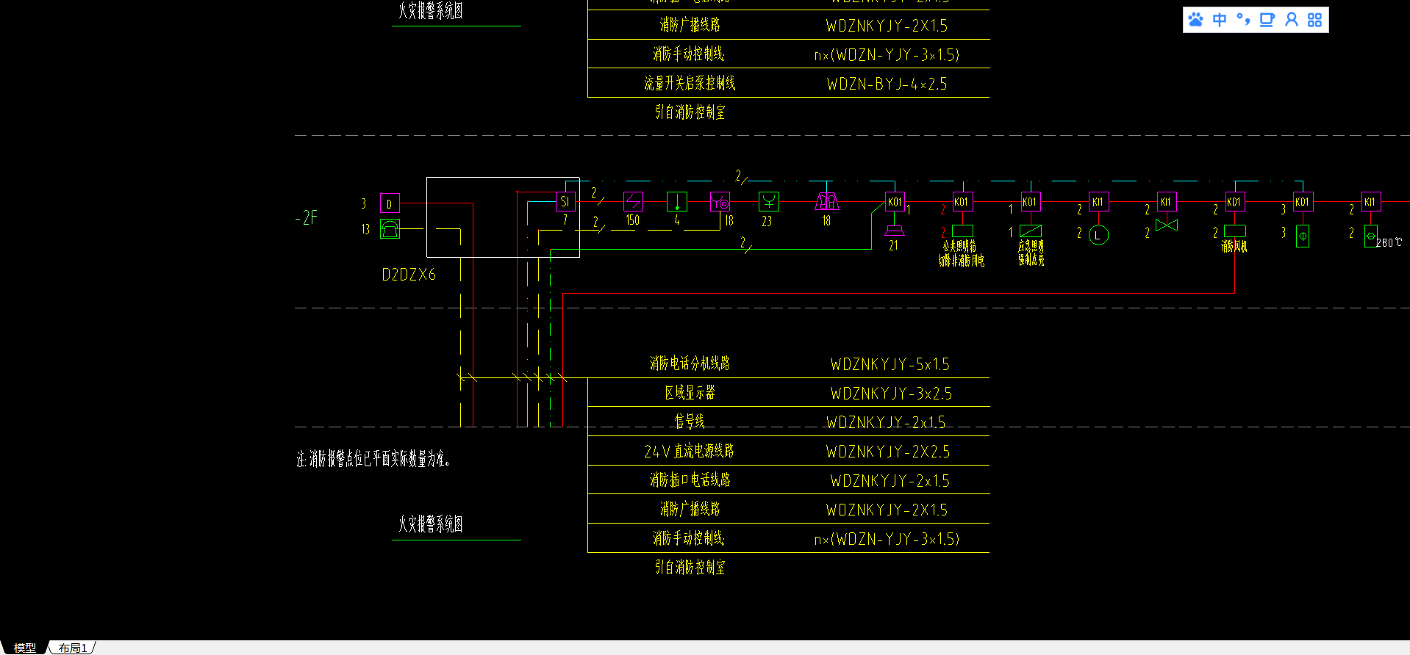Select the K01 module above 公共照明箱
Image resolution: width=1410 pixels, height=655 pixels.
[962, 201]
